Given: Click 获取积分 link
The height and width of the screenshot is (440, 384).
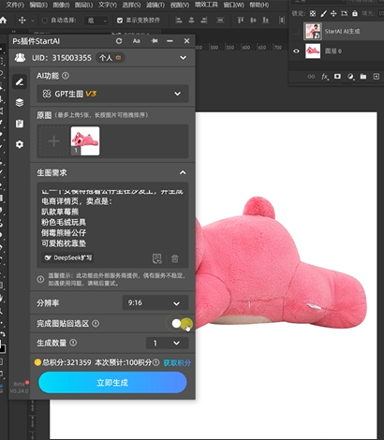Looking at the screenshot, I should tap(177, 362).
